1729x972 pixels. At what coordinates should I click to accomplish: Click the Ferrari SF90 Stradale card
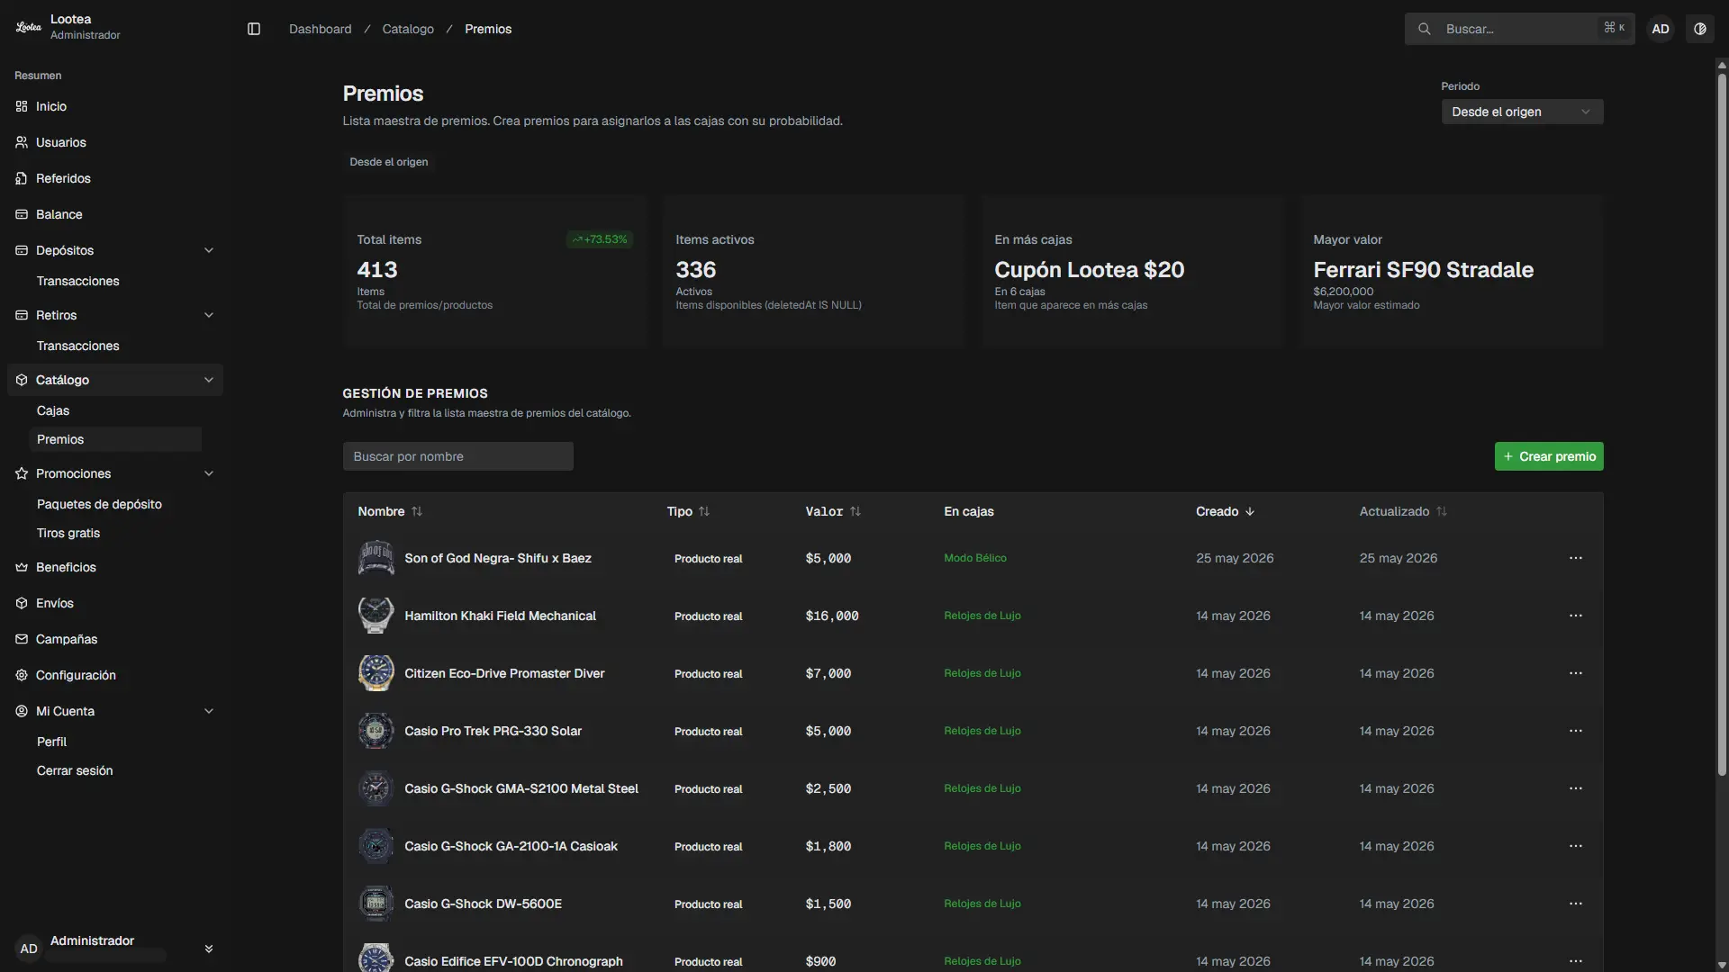tap(1451, 272)
